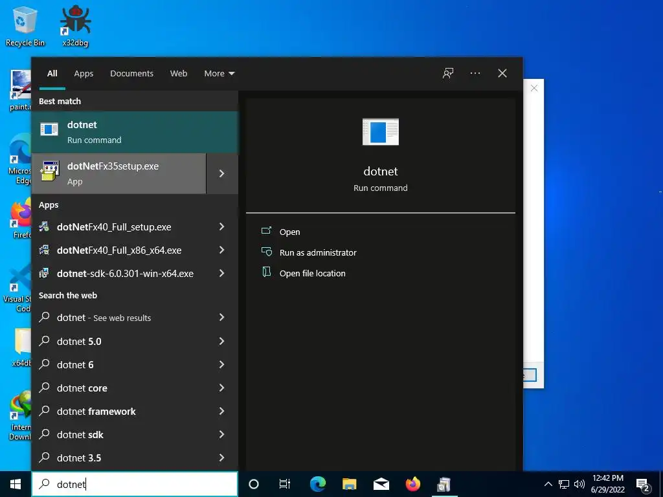The height and width of the screenshot is (497, 663).
Task: Select the 'dotnet 3.5' web suggestion
Action: coord(135,458)
